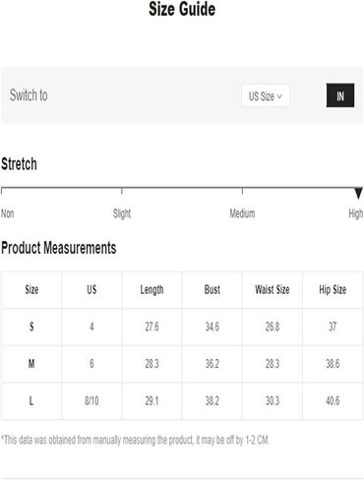
Task: Click the Length column header
Action: (152, 290)
